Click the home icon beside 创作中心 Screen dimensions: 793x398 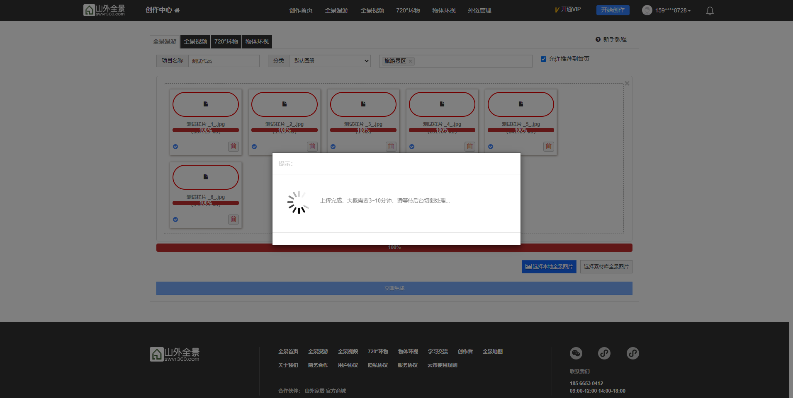coord(177,10)
